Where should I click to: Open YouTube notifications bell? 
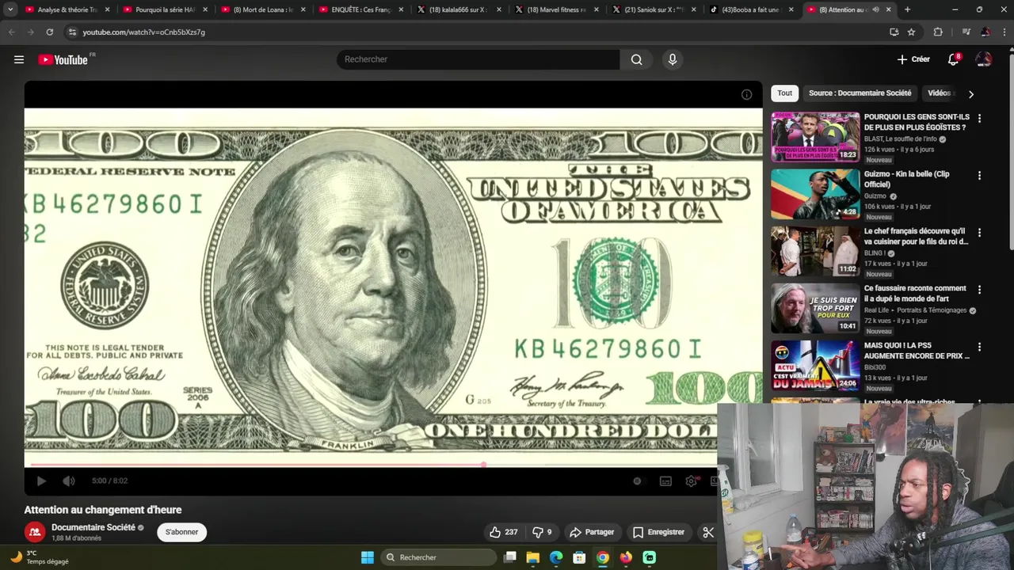pyautogui.click(x=954, y=59)
